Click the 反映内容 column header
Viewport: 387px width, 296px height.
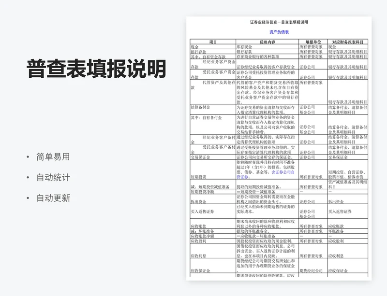(268, 42)
